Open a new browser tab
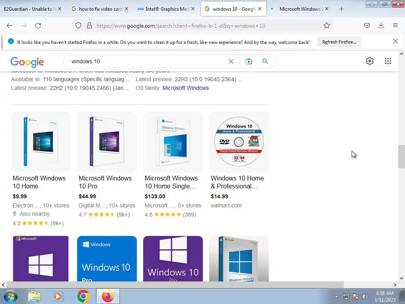This screenshot has height=304, width=405. click(x=341, y=9)
